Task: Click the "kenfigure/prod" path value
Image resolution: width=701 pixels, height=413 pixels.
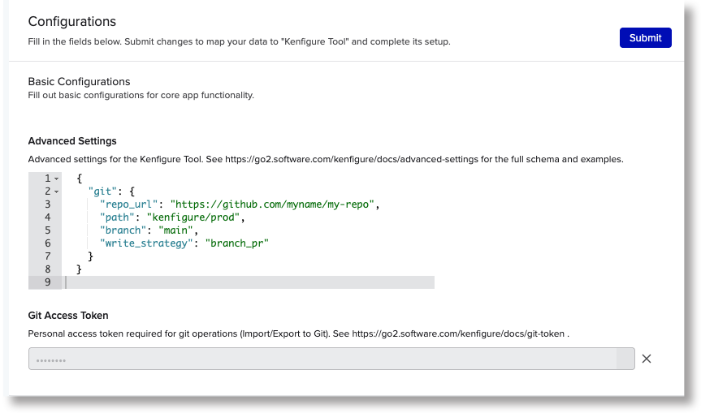Action: coord(193,217)
